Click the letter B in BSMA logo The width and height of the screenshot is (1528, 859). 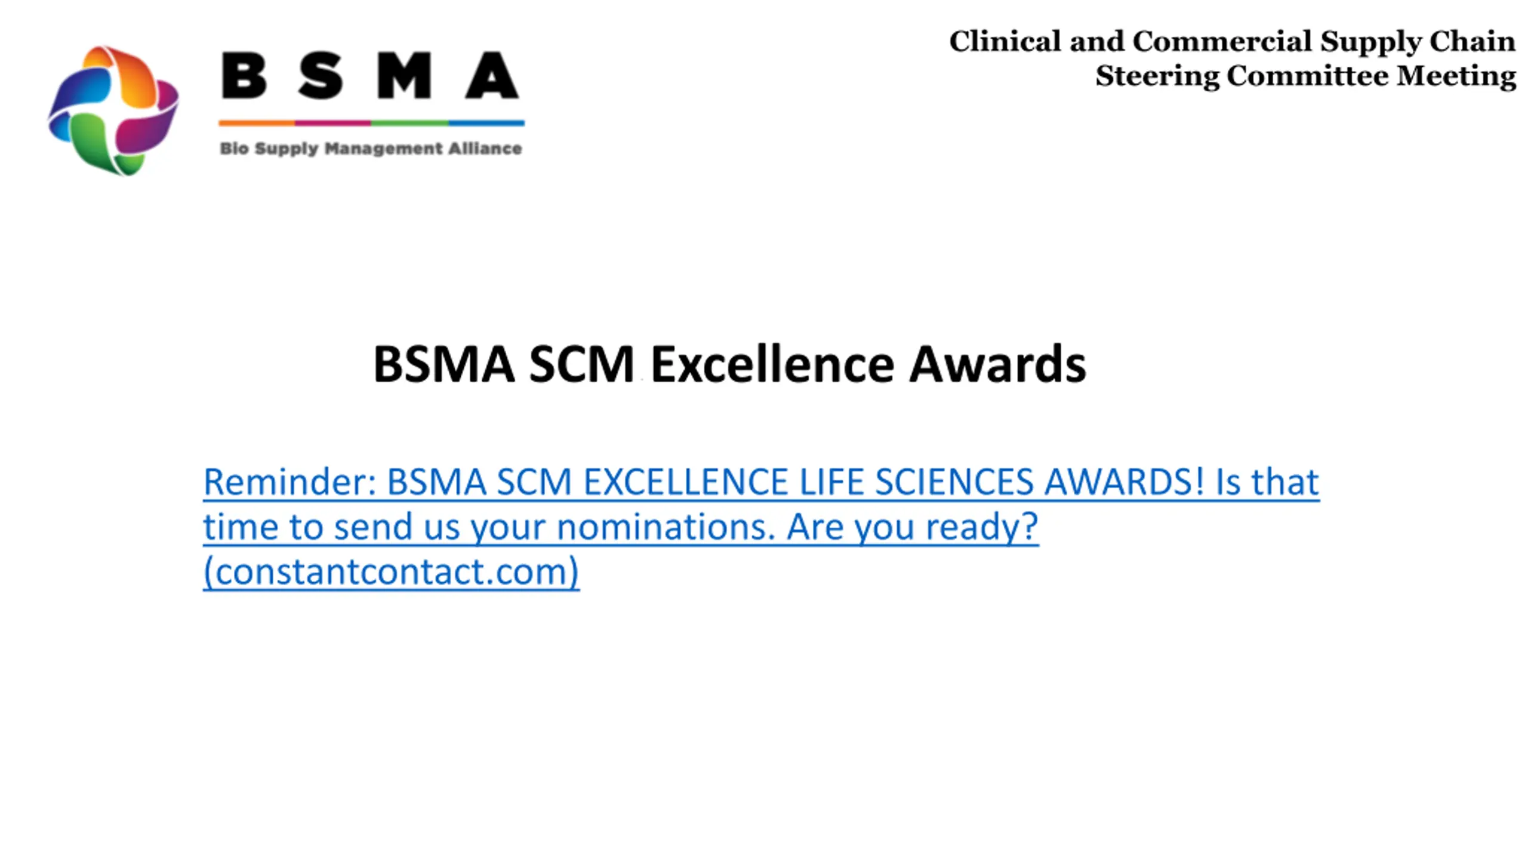pos(244,75)
